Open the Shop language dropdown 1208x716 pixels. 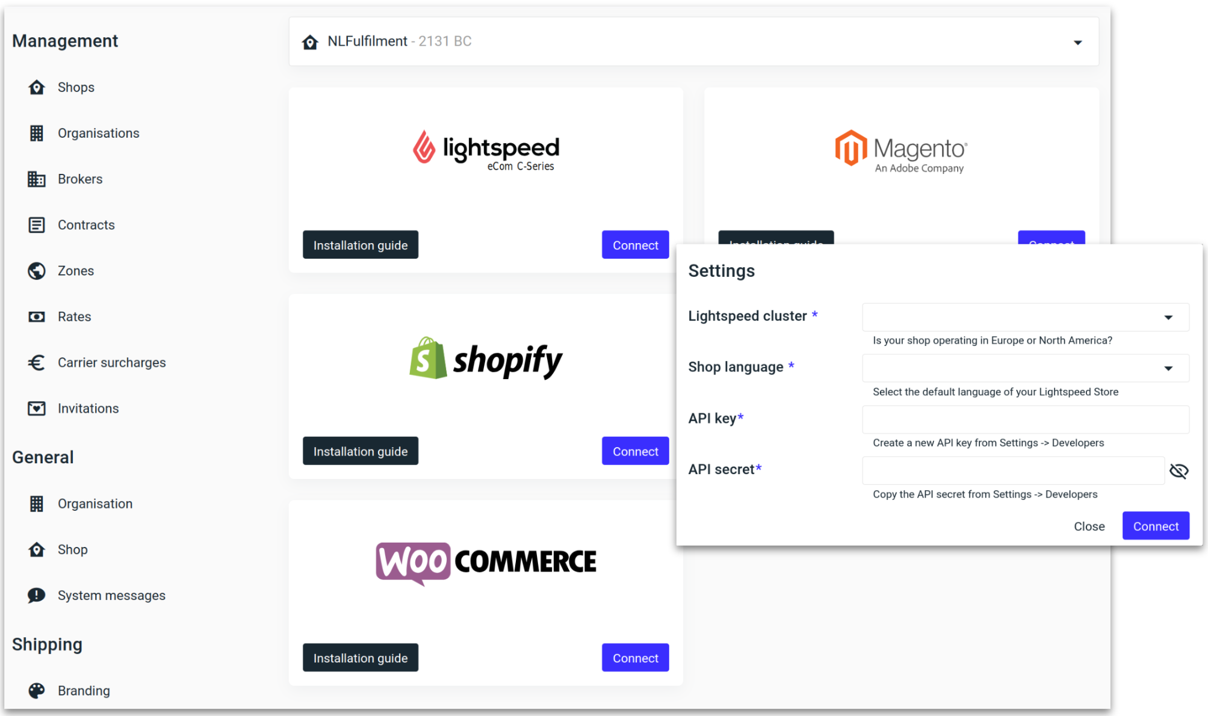coord(1168,368)
